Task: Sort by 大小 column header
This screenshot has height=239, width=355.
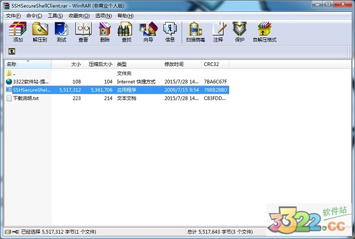Action: 67,64
